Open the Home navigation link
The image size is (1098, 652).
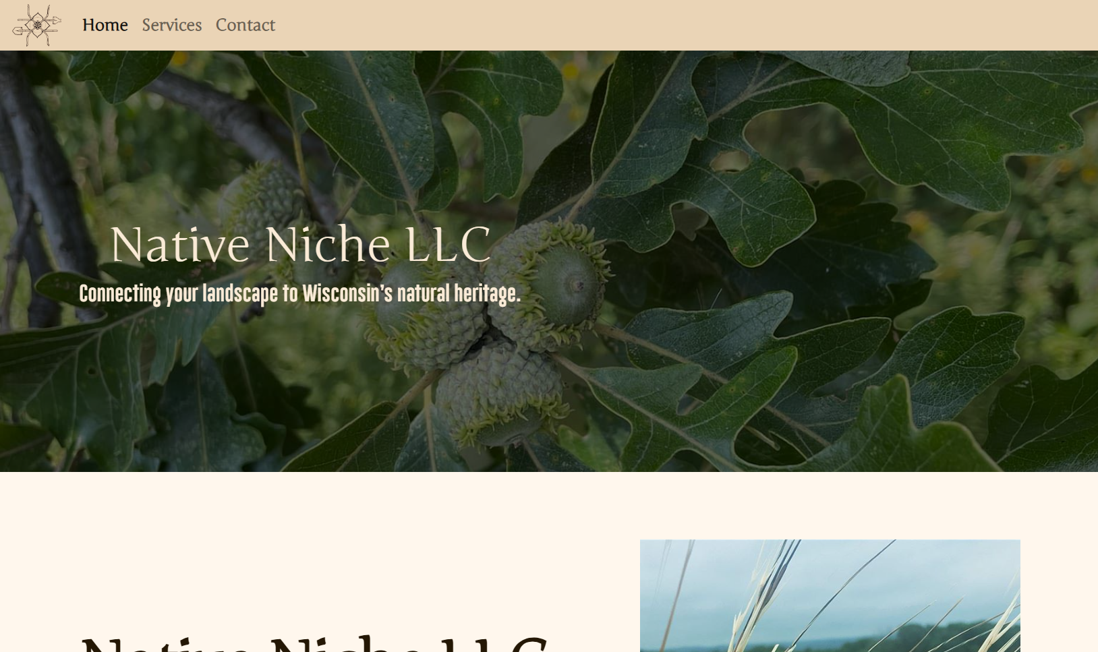coord(105,25)
